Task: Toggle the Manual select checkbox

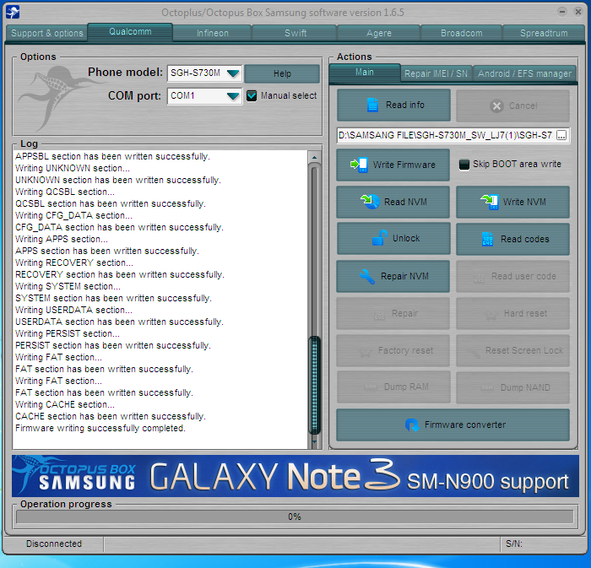Action: [x=252, y=95]
